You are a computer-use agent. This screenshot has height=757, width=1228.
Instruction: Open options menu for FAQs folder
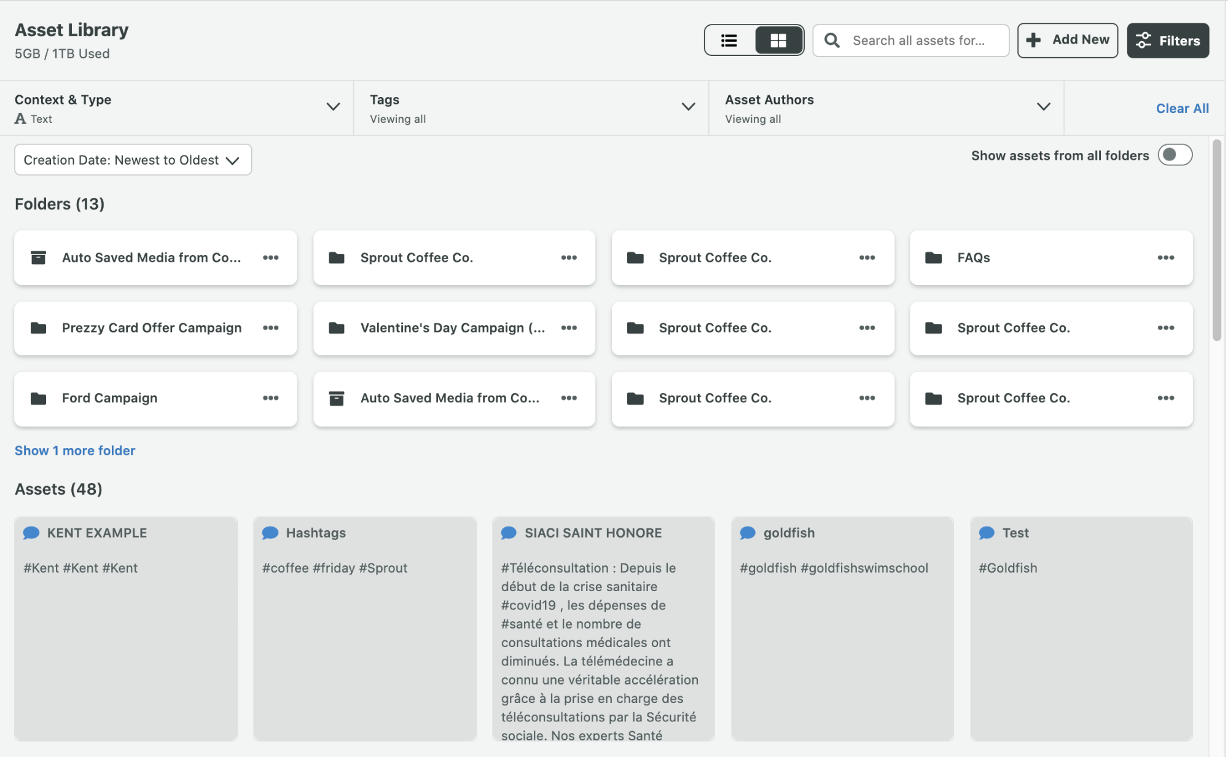click(1165, 257)
